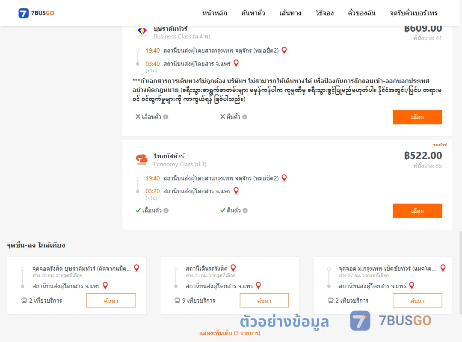The image size is (462, 342).
Task: Click the ฿522.00 price text
Action: pyautogui.click(x=423, y=155)
